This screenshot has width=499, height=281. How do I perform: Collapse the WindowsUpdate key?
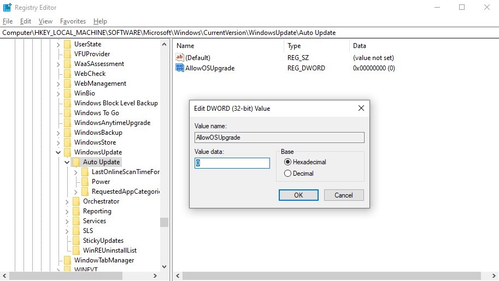(58, 153)
